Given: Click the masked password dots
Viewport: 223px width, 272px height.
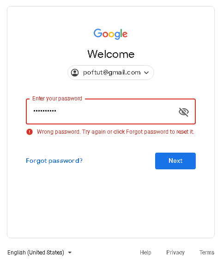Looking at the screenshot, I should pyautogui.click(x=45, y=111).
